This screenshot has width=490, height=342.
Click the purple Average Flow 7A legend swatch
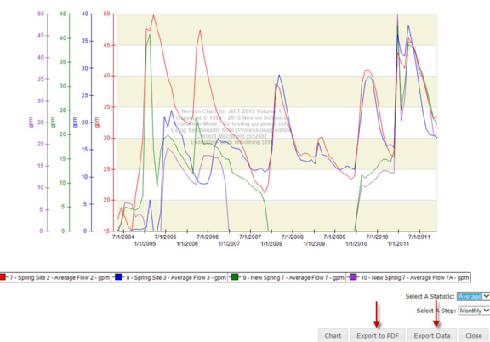point(353,277)
